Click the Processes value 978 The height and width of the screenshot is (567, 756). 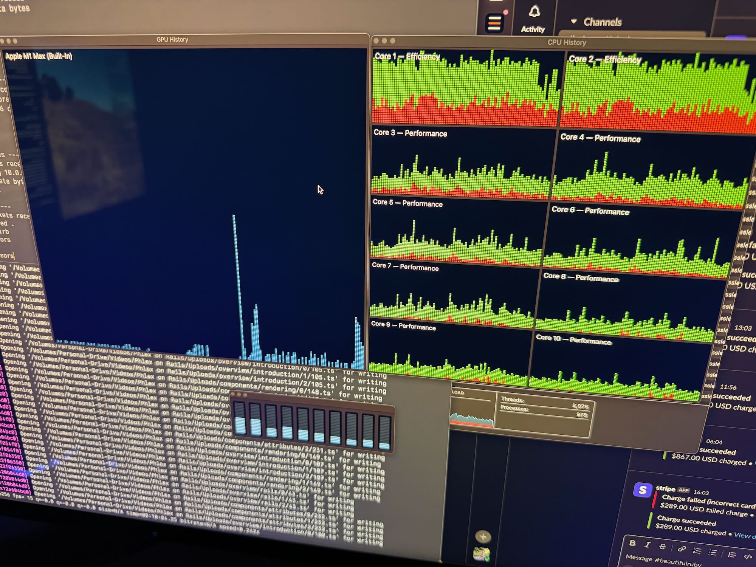(x=582, y=415)
